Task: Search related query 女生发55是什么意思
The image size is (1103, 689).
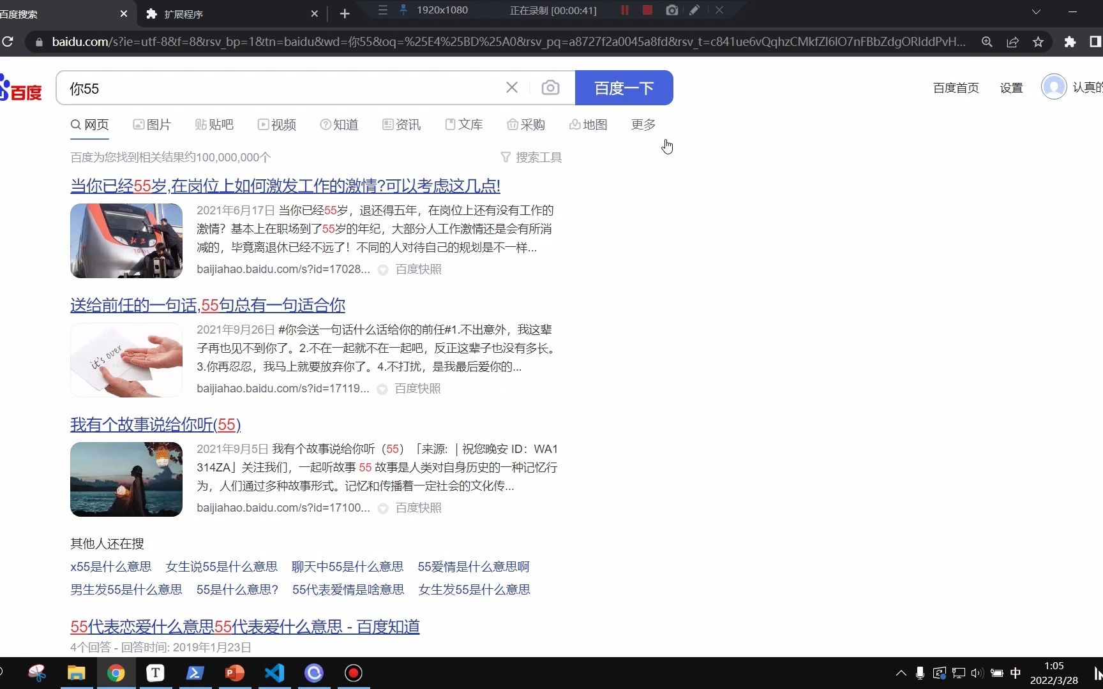Action: pyautogui.click(x=474, y=589)
